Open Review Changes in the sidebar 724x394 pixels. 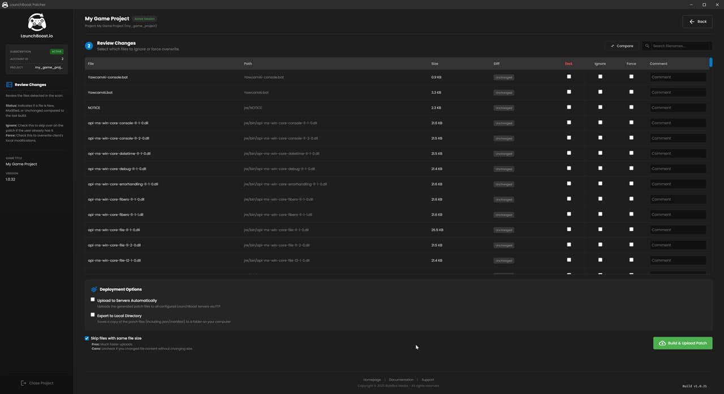click(x=31, y=85)
